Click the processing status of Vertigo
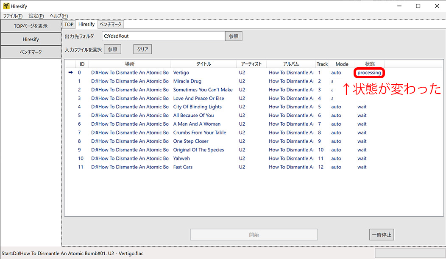The height and width of the screenshot is (259, 446). click(369, 73)
